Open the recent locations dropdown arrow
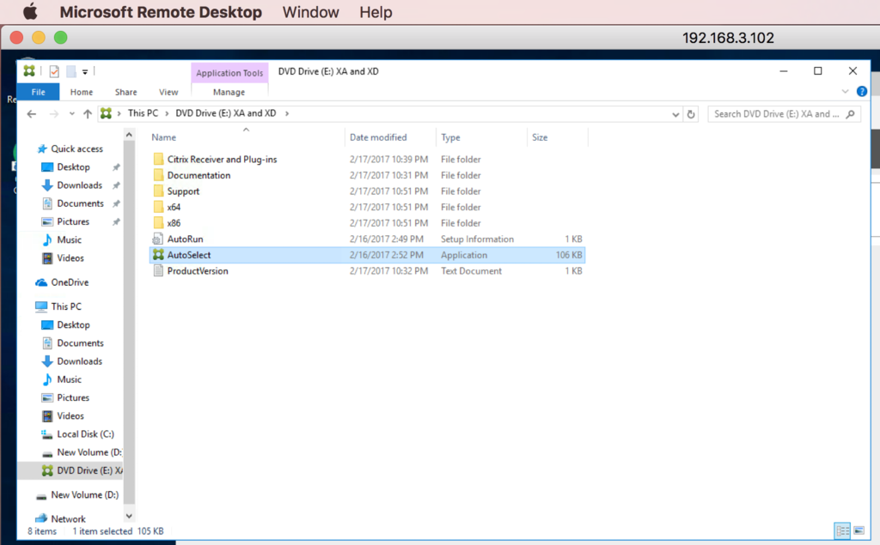 coord(72,114)
